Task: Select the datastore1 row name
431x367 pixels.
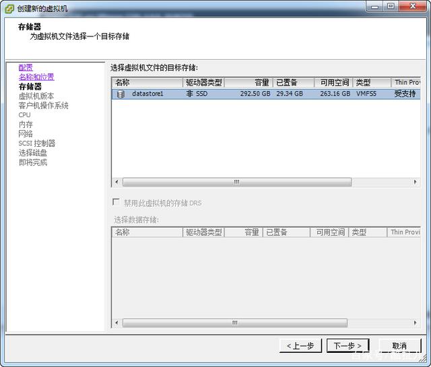Action: pos(147,94)
